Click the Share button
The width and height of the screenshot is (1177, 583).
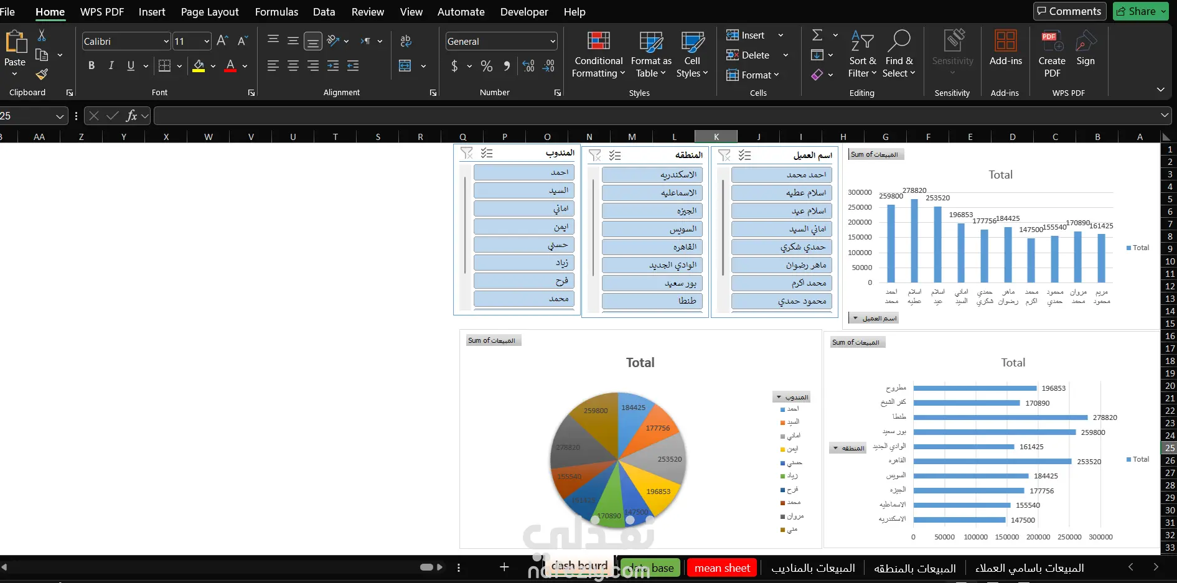click(1142, 11)
